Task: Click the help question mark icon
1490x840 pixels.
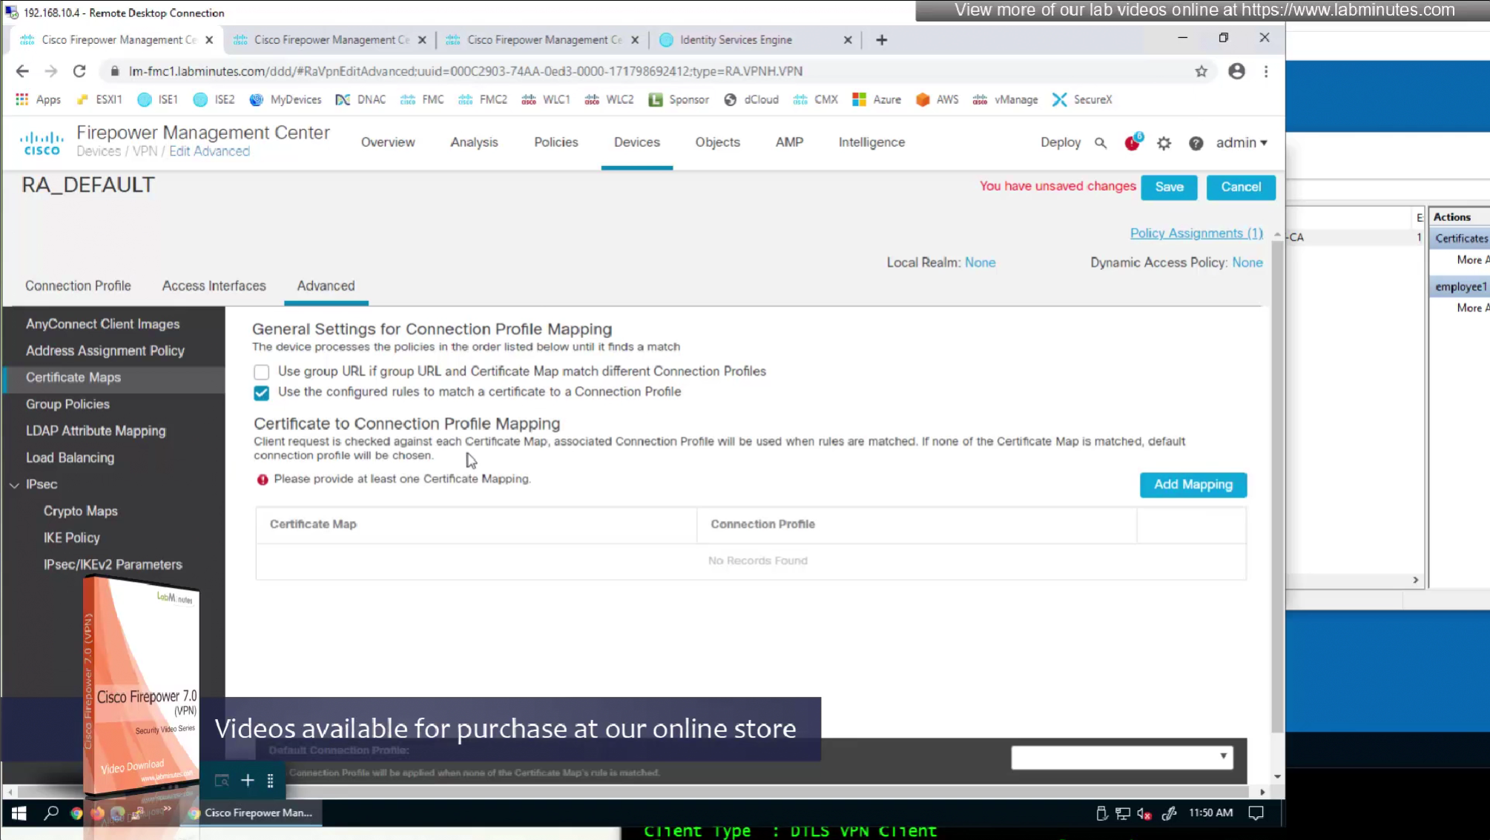Action: click(1196, 143)
